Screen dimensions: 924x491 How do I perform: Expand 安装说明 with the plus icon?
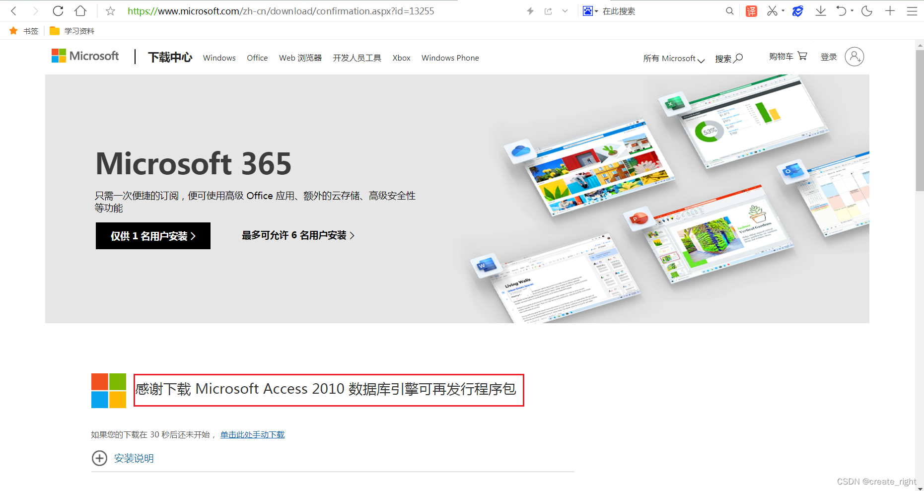[x=99, y=458]
